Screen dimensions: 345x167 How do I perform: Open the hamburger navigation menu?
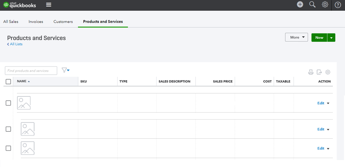coord(49,5)
